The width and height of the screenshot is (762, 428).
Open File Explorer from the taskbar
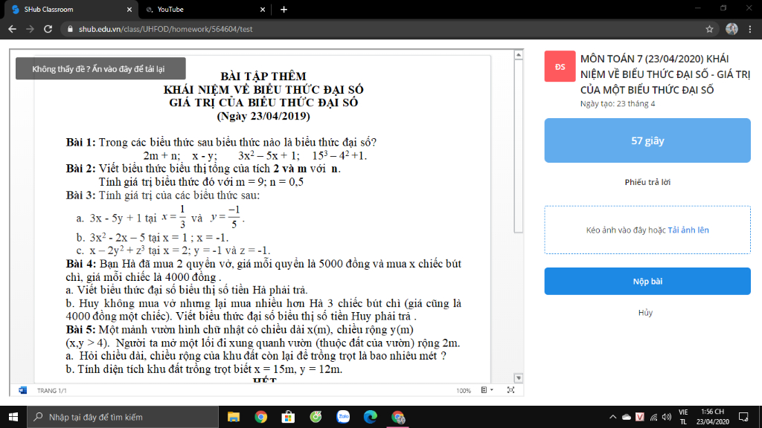[234, 417]
